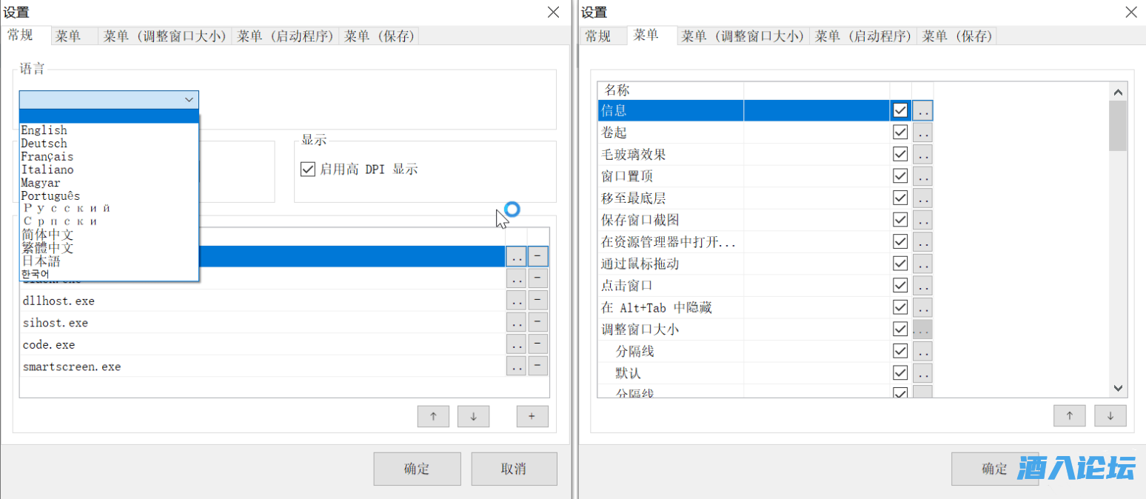Collapse the language dropdown arrow
The image size is (1146, 499).
coord(189,99)
